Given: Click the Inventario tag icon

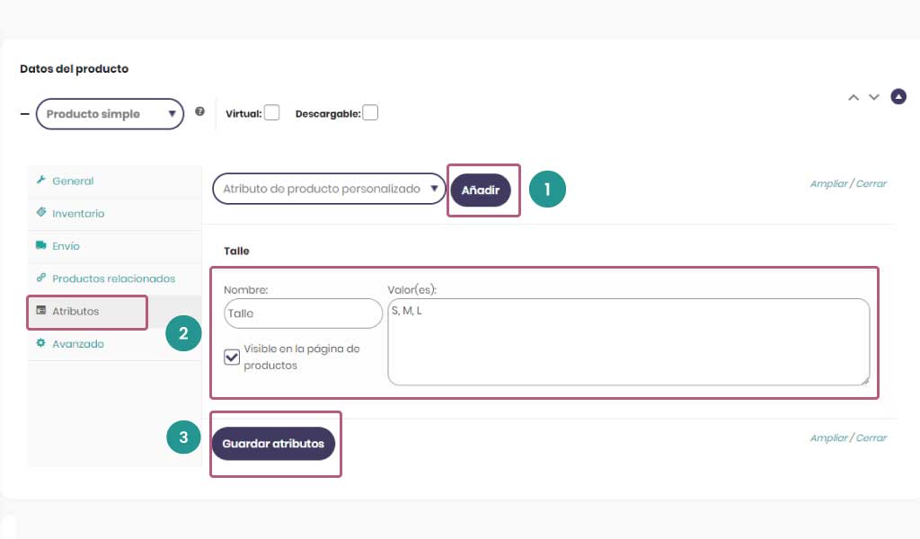Looking at the screenshot, I should point(41,212).
